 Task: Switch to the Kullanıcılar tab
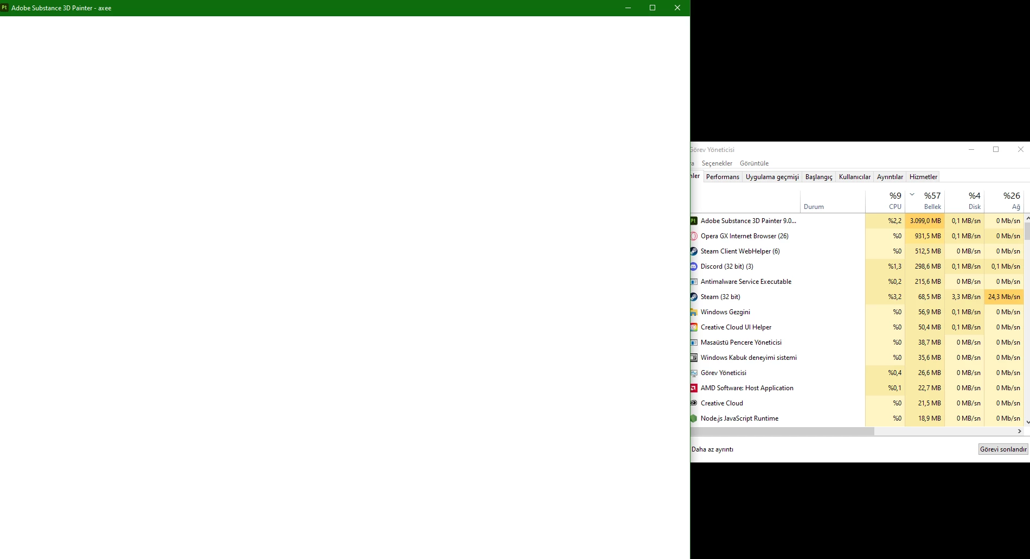(854, 177)
